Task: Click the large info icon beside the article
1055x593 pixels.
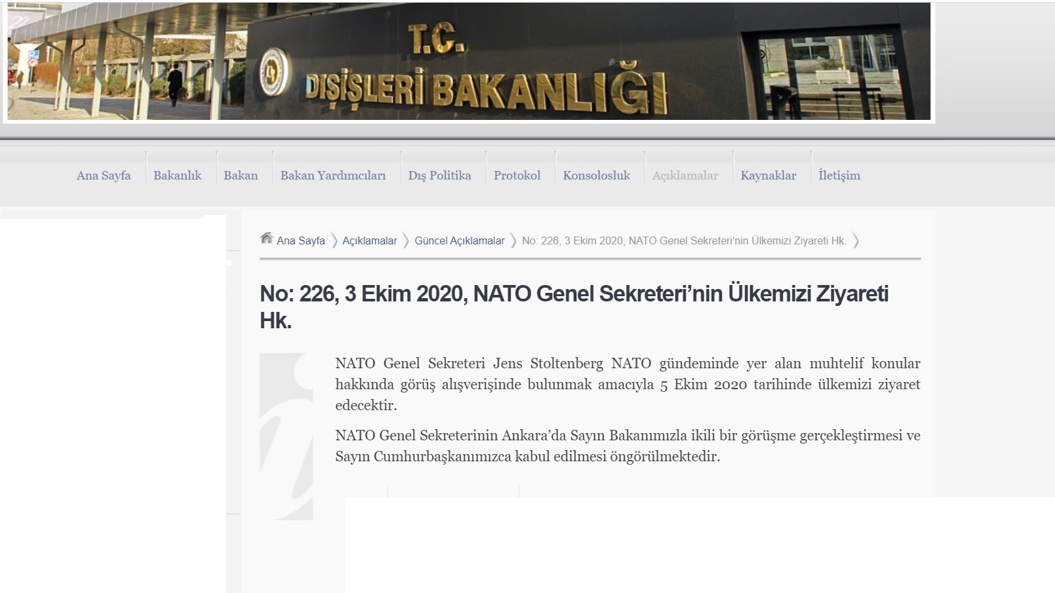Action: pyautogui.click(x=287, y=436)
